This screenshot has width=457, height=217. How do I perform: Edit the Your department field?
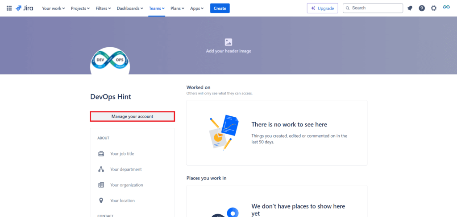click(x=126, y=169)
